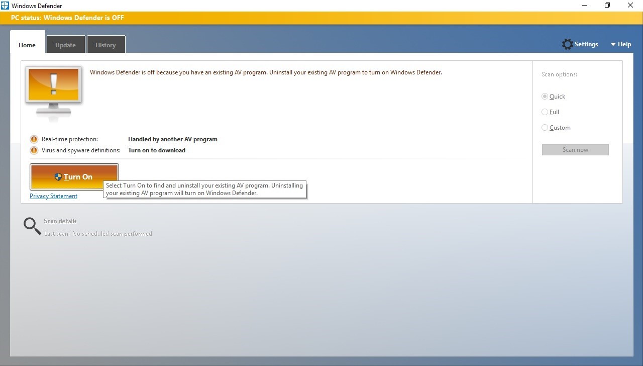Open the Privacy Statement link
This screenshot has width=643, height=366.
pyautogui.click(x=53, y=196)
